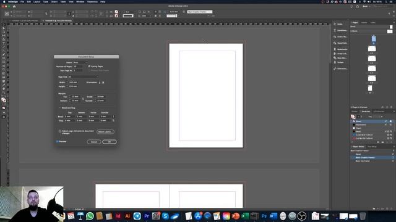Toggle Adjust page elements to document changes
Image resolution: width=396 pixels, height=222 pixels.
pyautogui.click(x=60, y=131)
